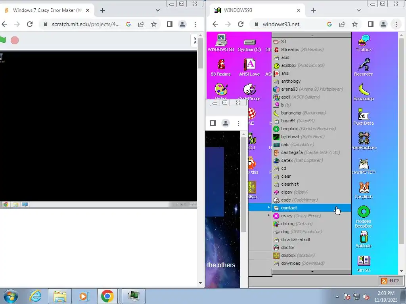
Task: Click the muted volume icon in system tray
Action: pyautogui.click(x=366, y=297)
